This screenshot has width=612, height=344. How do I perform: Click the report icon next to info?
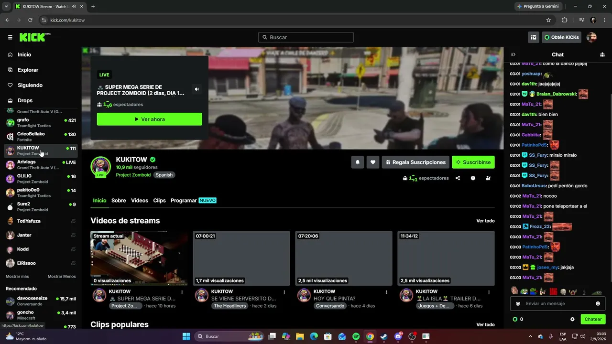click(488, 178)
